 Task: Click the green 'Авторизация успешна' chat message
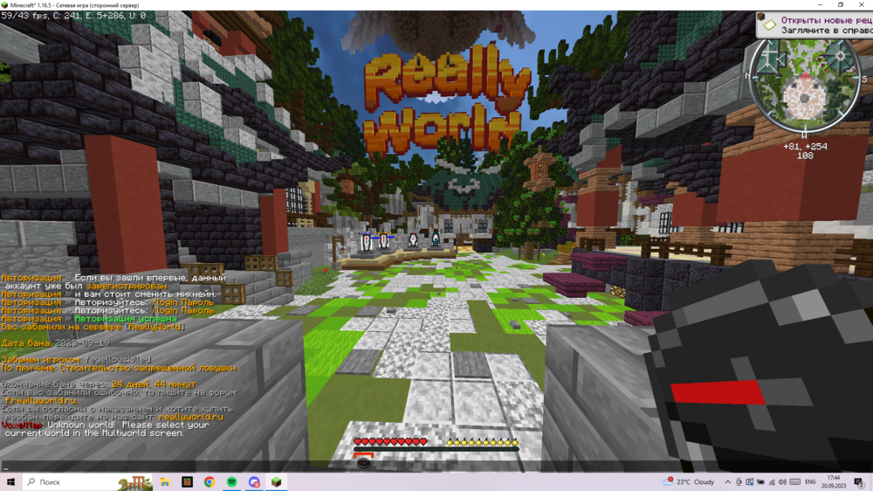pos(126,319)
